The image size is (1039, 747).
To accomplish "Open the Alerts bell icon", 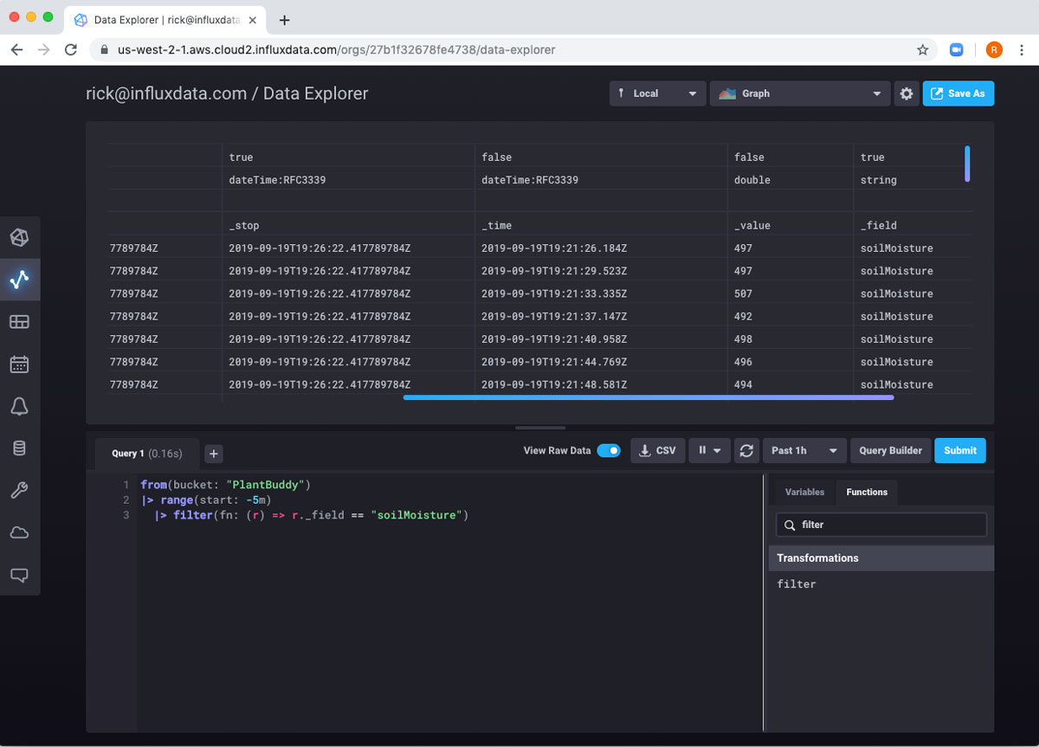I will click(19, 407).
